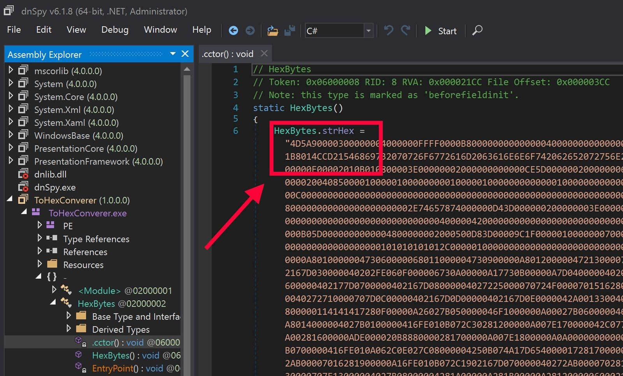623x376 pixels.
Task: Close the .cctor() : void tab
Action: coord(264,53)
